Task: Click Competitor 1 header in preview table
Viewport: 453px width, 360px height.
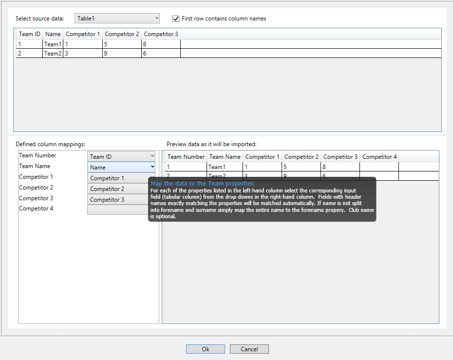Action: pos(263,157)
